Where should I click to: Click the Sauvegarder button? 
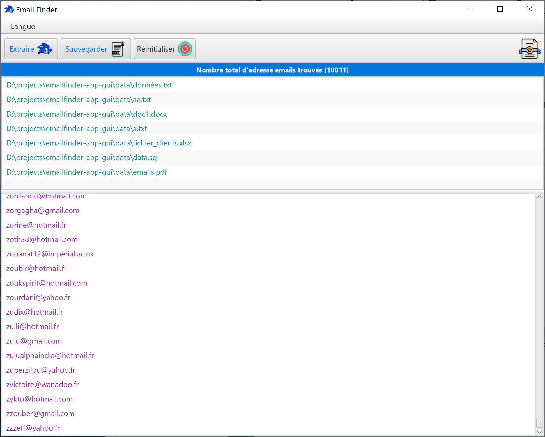tap(96, 49)
